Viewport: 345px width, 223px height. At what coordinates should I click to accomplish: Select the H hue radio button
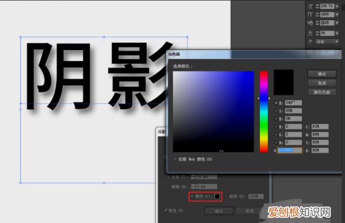pyautogui.click(x=276, y=103)
